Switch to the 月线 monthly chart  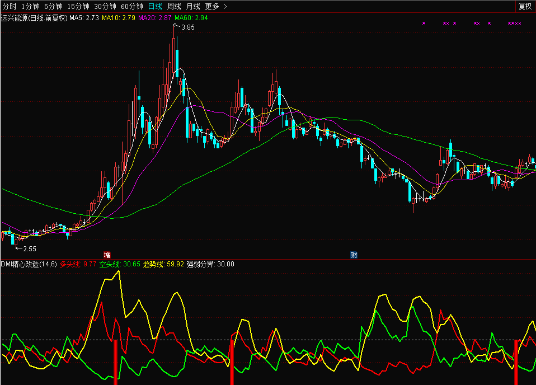[193, 6]
